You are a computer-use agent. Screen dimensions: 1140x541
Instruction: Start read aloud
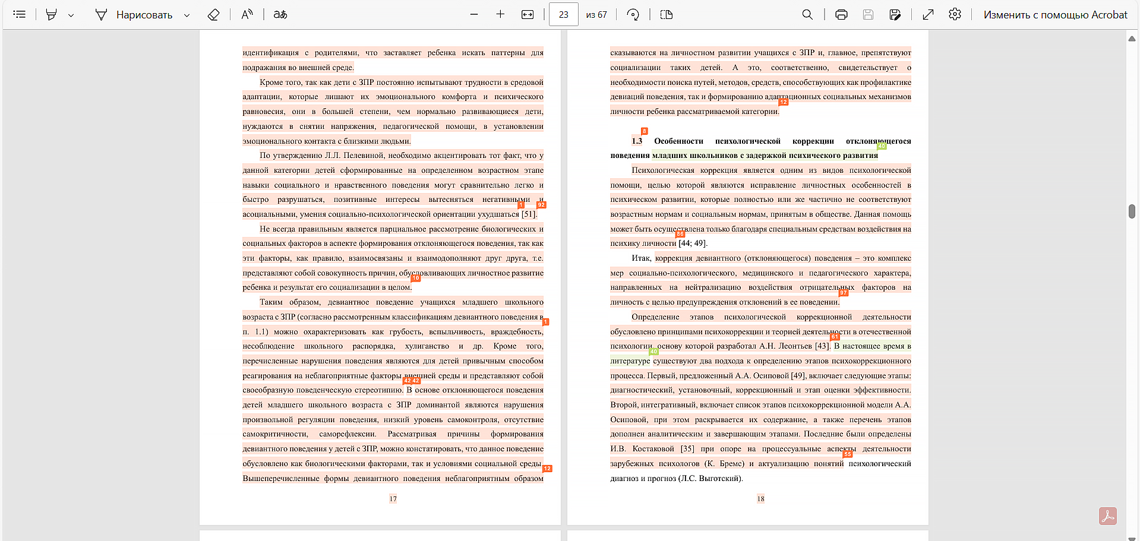tap(247, 14)
